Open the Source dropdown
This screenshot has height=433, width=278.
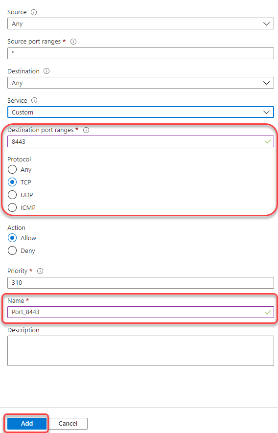(140, 24)
